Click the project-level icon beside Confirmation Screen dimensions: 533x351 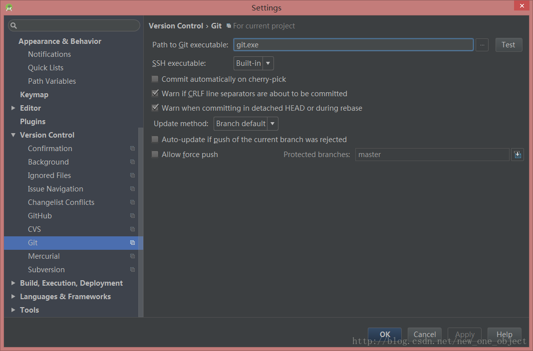pos(133,149)
